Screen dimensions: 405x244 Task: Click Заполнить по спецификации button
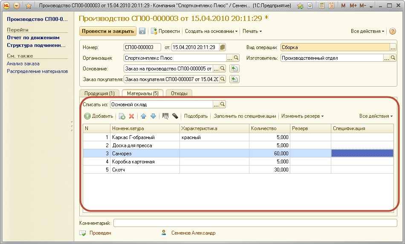pos(245,116)
